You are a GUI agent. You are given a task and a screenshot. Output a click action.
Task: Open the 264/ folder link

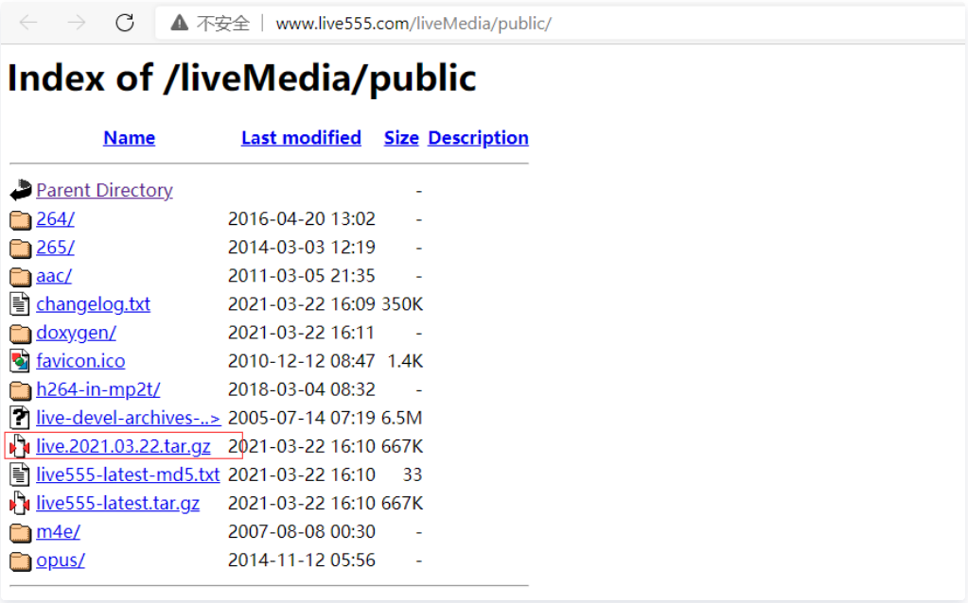tap(55, 219)
